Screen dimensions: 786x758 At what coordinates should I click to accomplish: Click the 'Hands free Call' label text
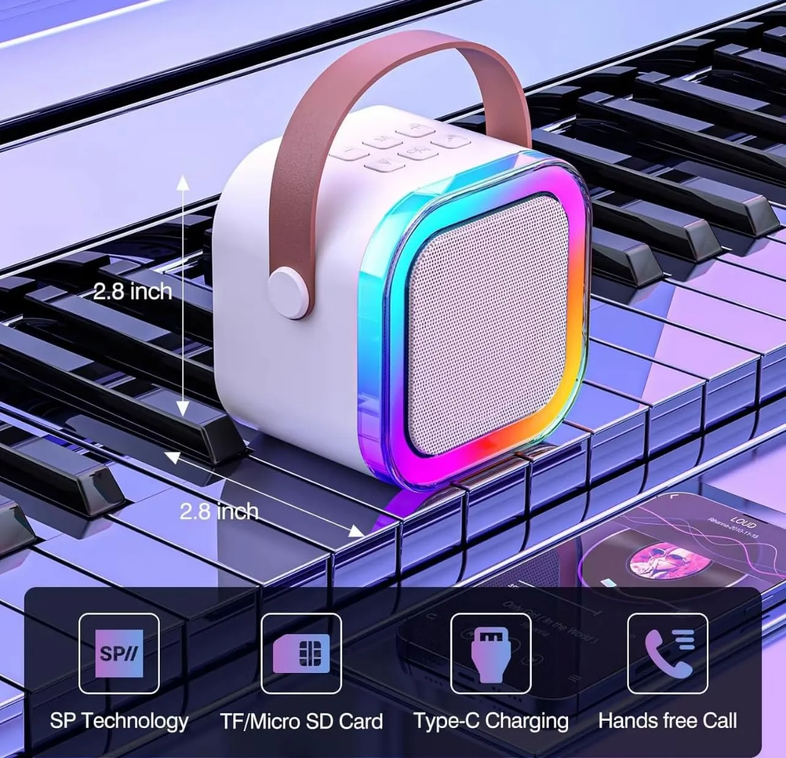[x=667, y=721]
